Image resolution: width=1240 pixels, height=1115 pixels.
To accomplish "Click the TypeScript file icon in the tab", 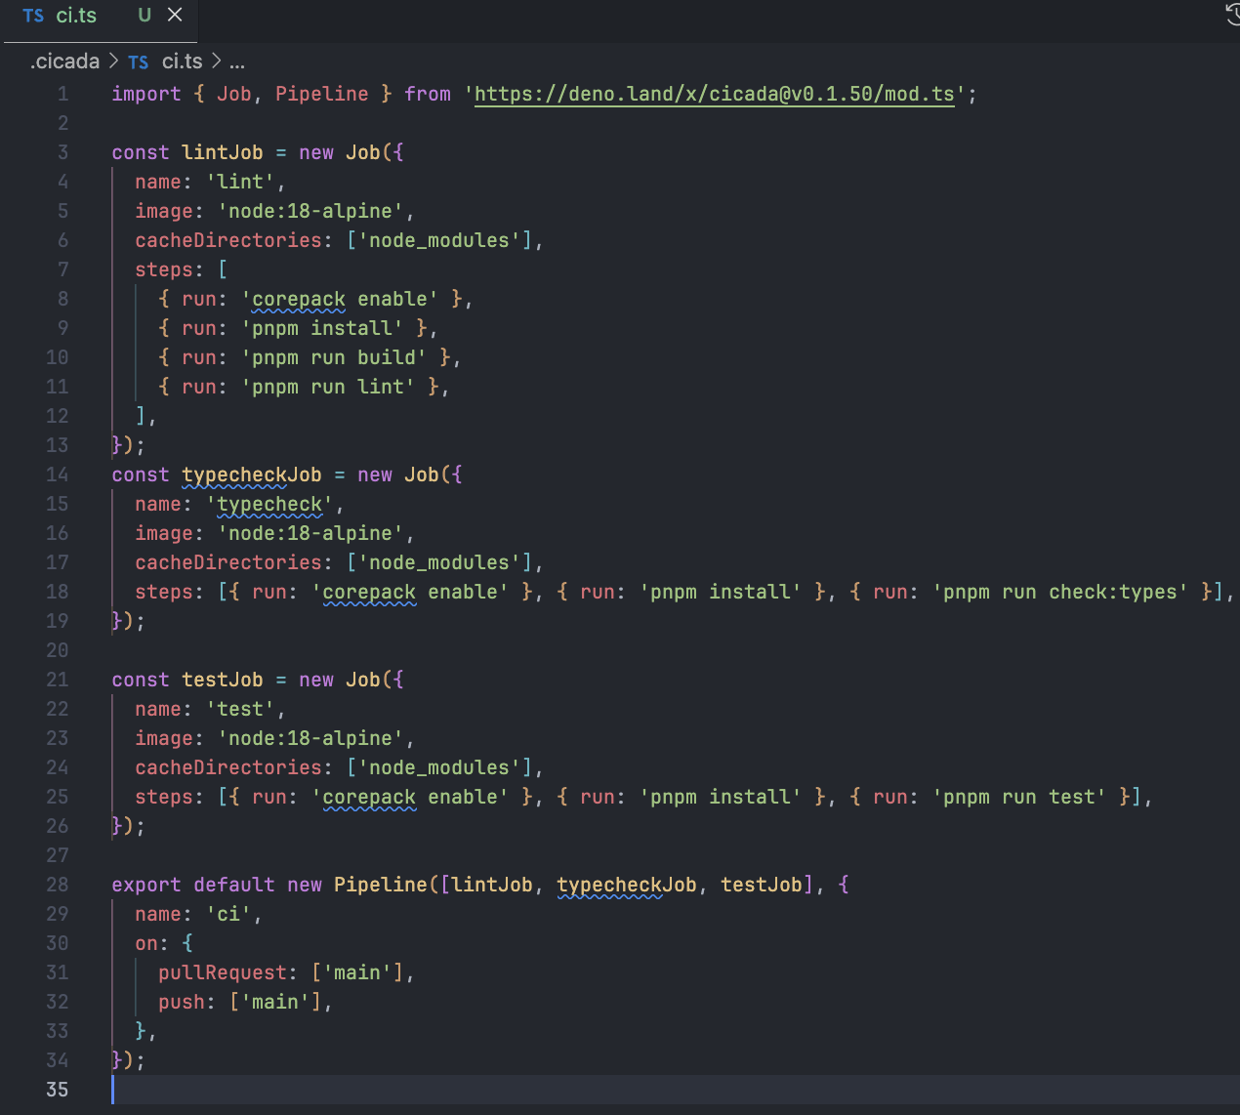I will point(33,16).
